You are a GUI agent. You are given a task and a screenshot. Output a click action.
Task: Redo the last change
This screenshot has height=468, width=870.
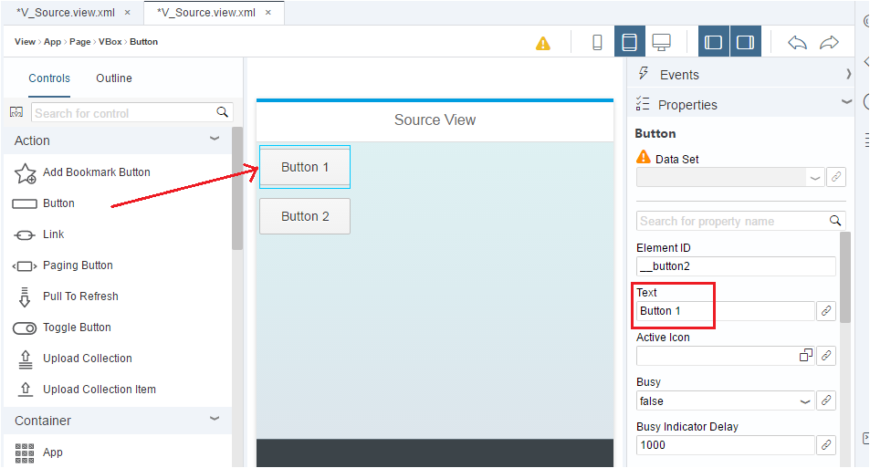829,42
